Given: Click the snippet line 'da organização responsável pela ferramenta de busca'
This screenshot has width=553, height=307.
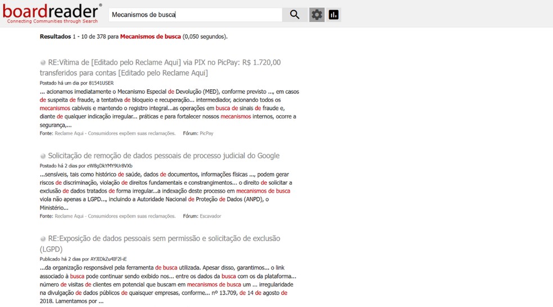Looking at the screenshot, I should point(162,268).
